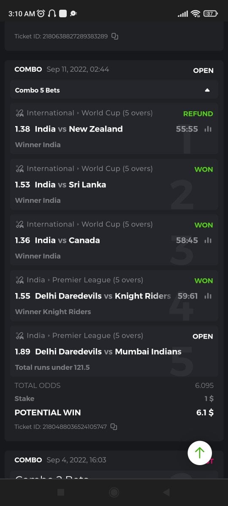This screenshot has height=506, width=228.
Task: Tap cricket icon on India vs Sri Lanka
Action: pos(19,169)
